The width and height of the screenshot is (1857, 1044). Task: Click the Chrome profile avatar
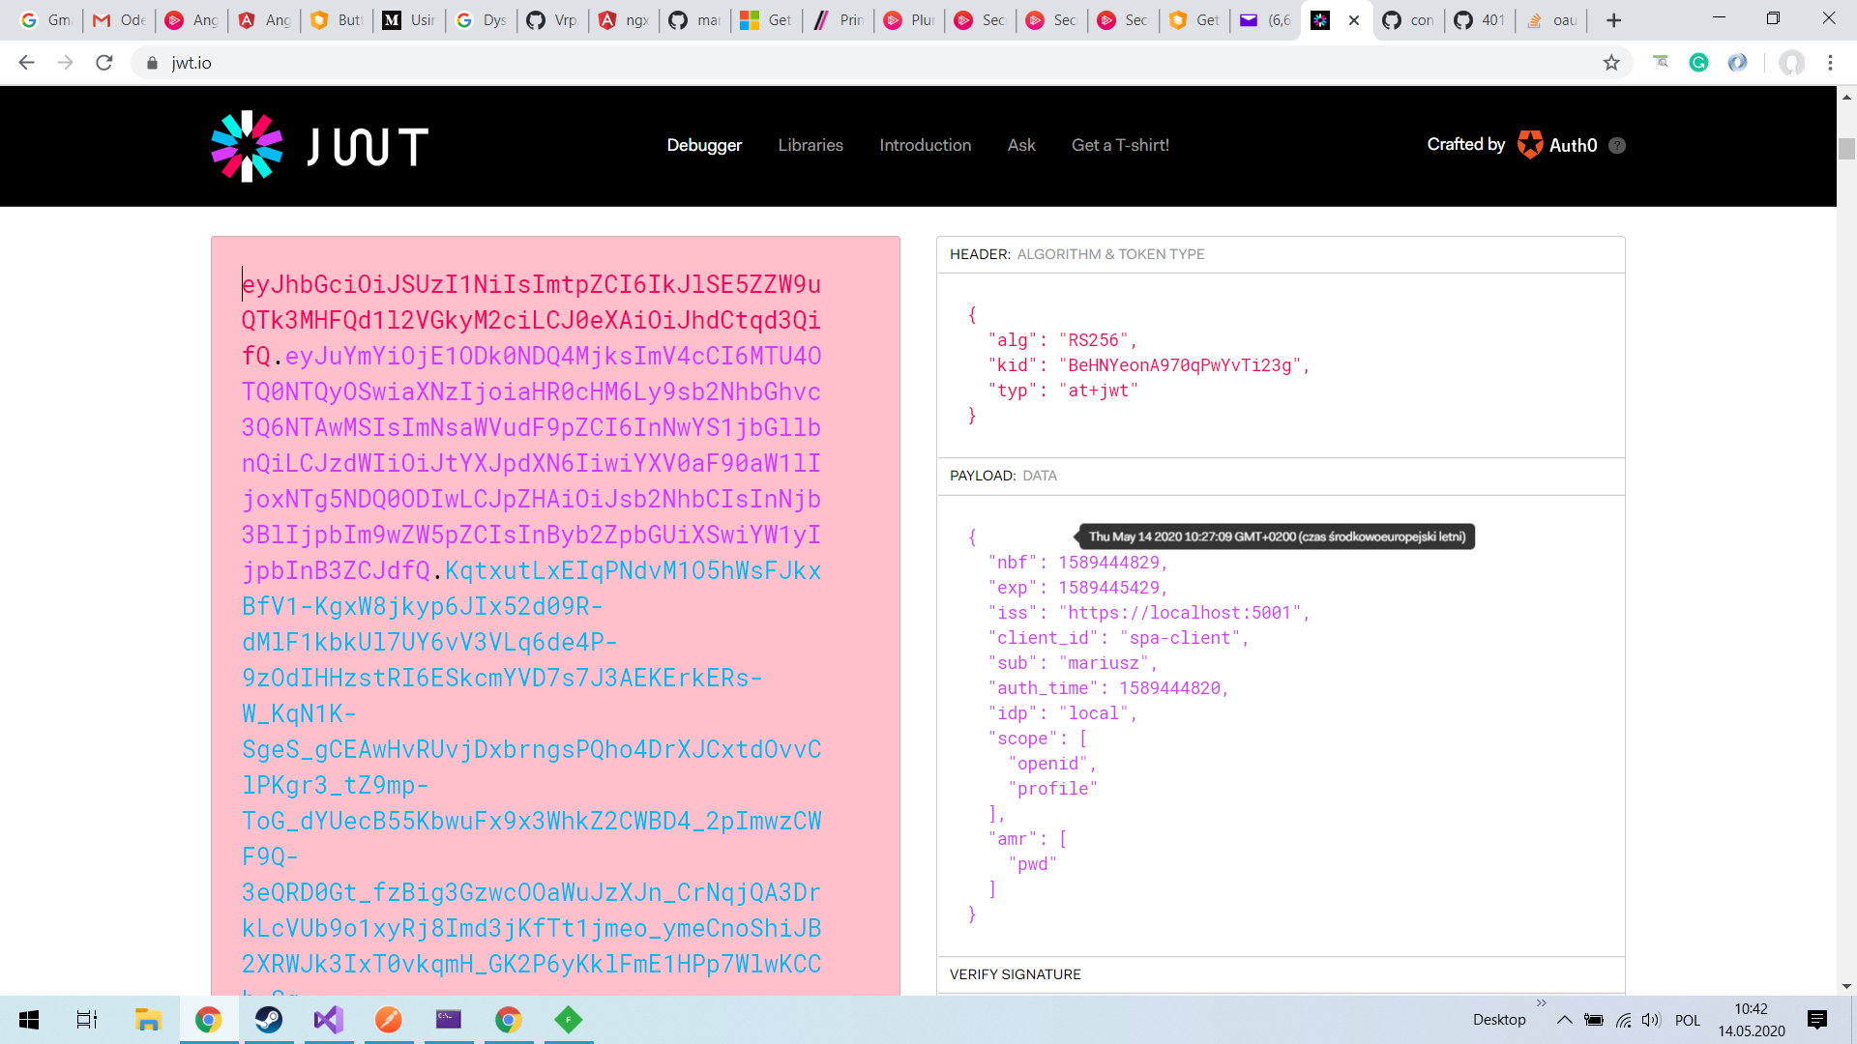coord(1792,62)
